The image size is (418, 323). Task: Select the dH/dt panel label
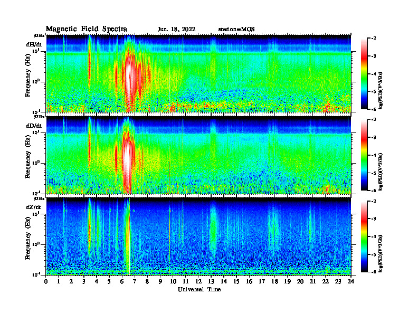(34, 44)
